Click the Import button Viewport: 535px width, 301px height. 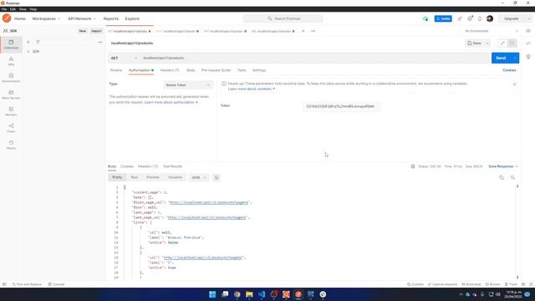(96, 31)
